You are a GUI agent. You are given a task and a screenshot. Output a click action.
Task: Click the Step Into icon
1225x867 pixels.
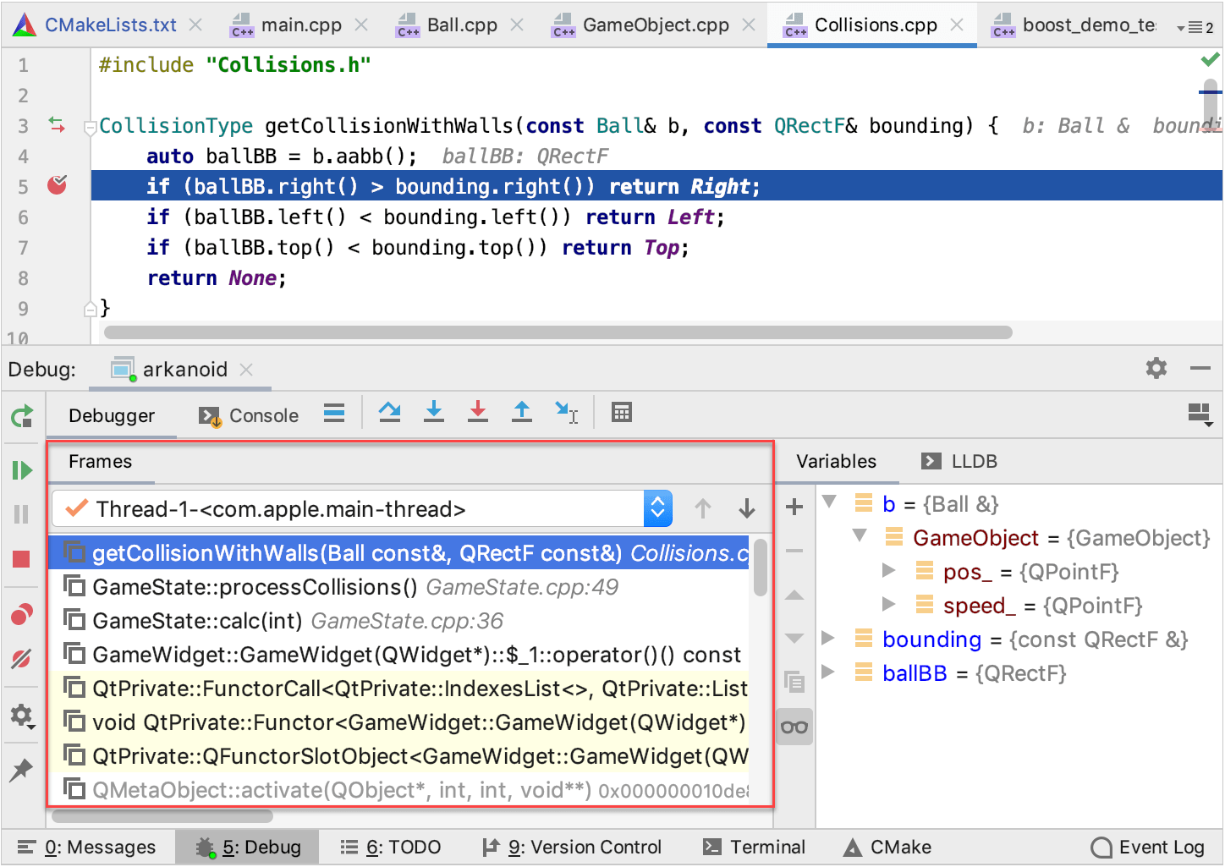point(434,412)
